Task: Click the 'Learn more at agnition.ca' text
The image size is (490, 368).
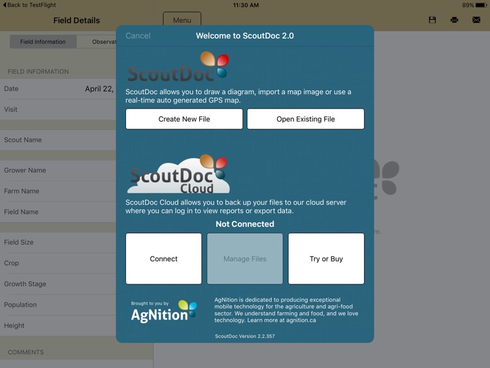Action: click(282, 320)
